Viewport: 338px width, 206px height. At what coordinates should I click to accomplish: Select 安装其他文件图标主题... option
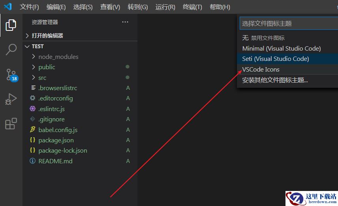point(287,80)
